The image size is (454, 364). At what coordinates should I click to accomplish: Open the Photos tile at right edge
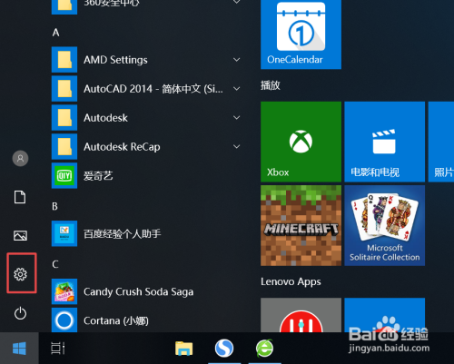point(441,142)
